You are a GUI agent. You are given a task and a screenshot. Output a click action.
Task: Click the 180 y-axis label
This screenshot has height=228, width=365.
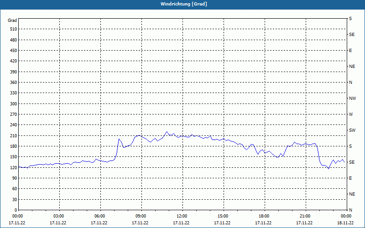tap(14, 146)
